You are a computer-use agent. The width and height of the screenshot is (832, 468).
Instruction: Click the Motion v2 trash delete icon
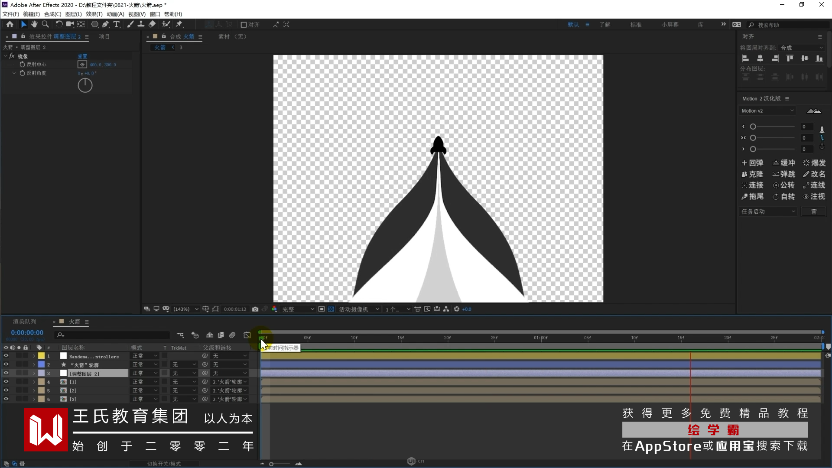813,211
